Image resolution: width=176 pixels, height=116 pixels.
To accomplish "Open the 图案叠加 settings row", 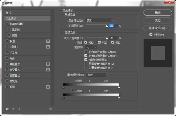I will (x=27, y=75).
